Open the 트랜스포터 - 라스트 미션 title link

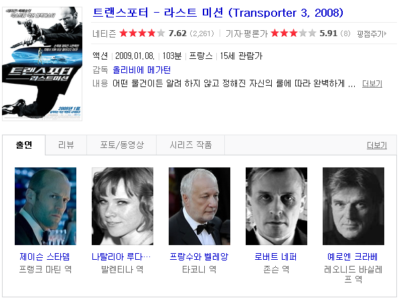218,13
